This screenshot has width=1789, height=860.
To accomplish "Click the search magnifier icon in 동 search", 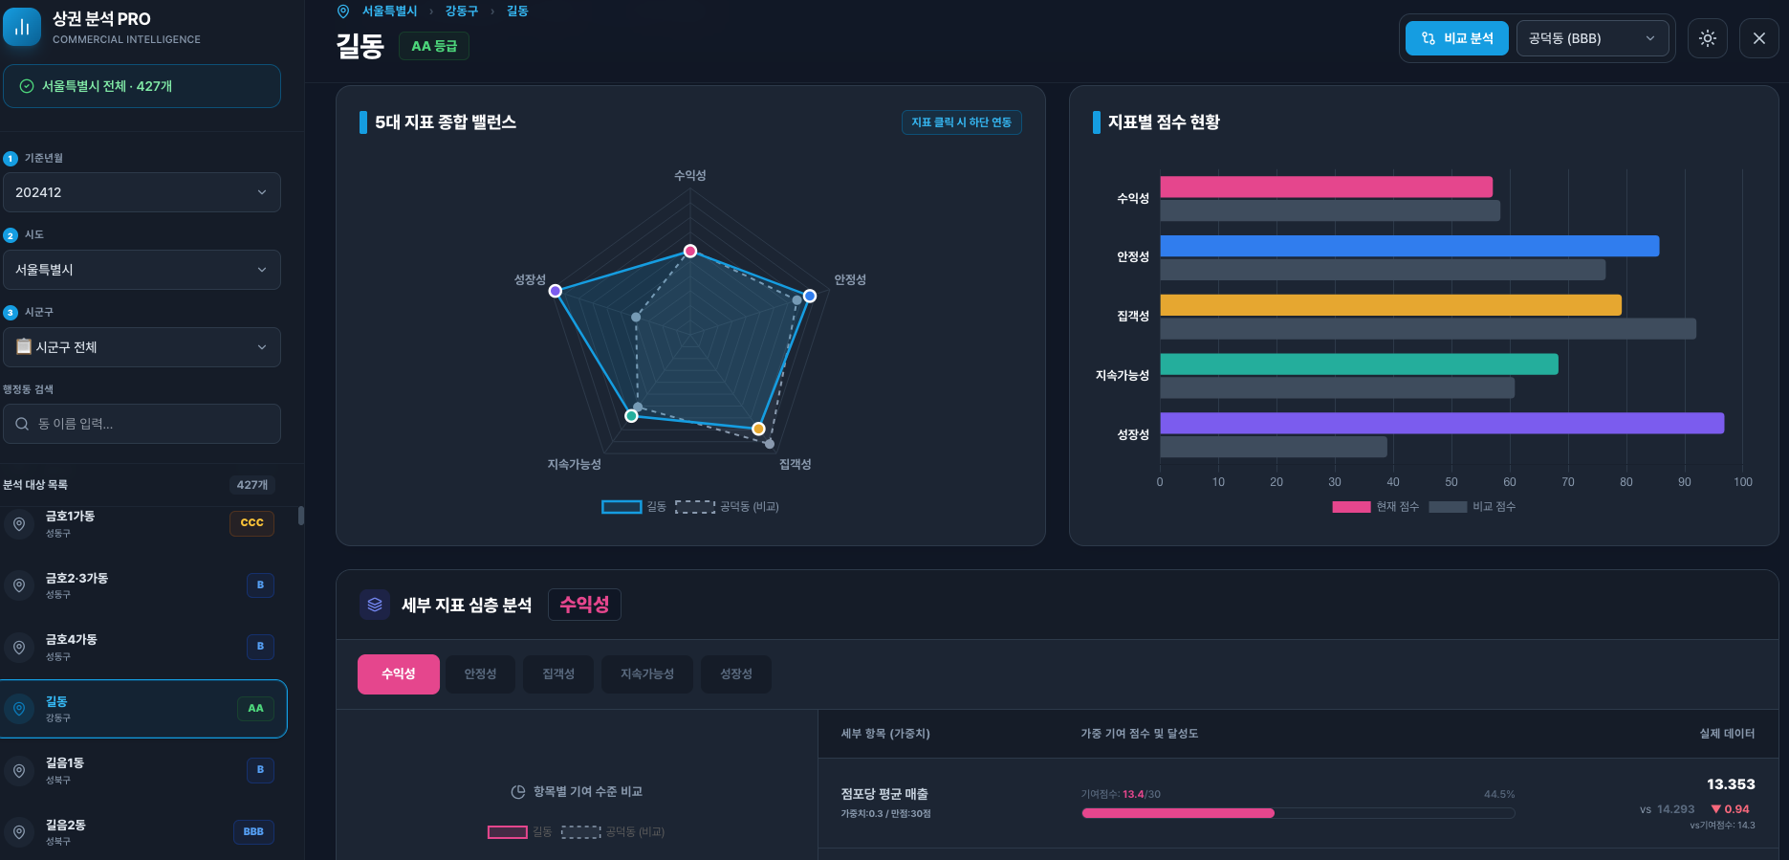I will (22, 424).
